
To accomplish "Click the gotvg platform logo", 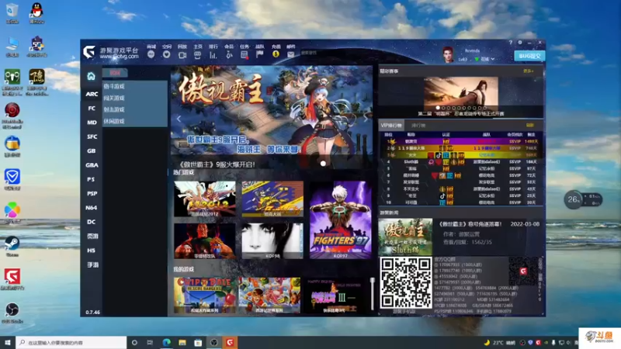I will click(89, 52).
